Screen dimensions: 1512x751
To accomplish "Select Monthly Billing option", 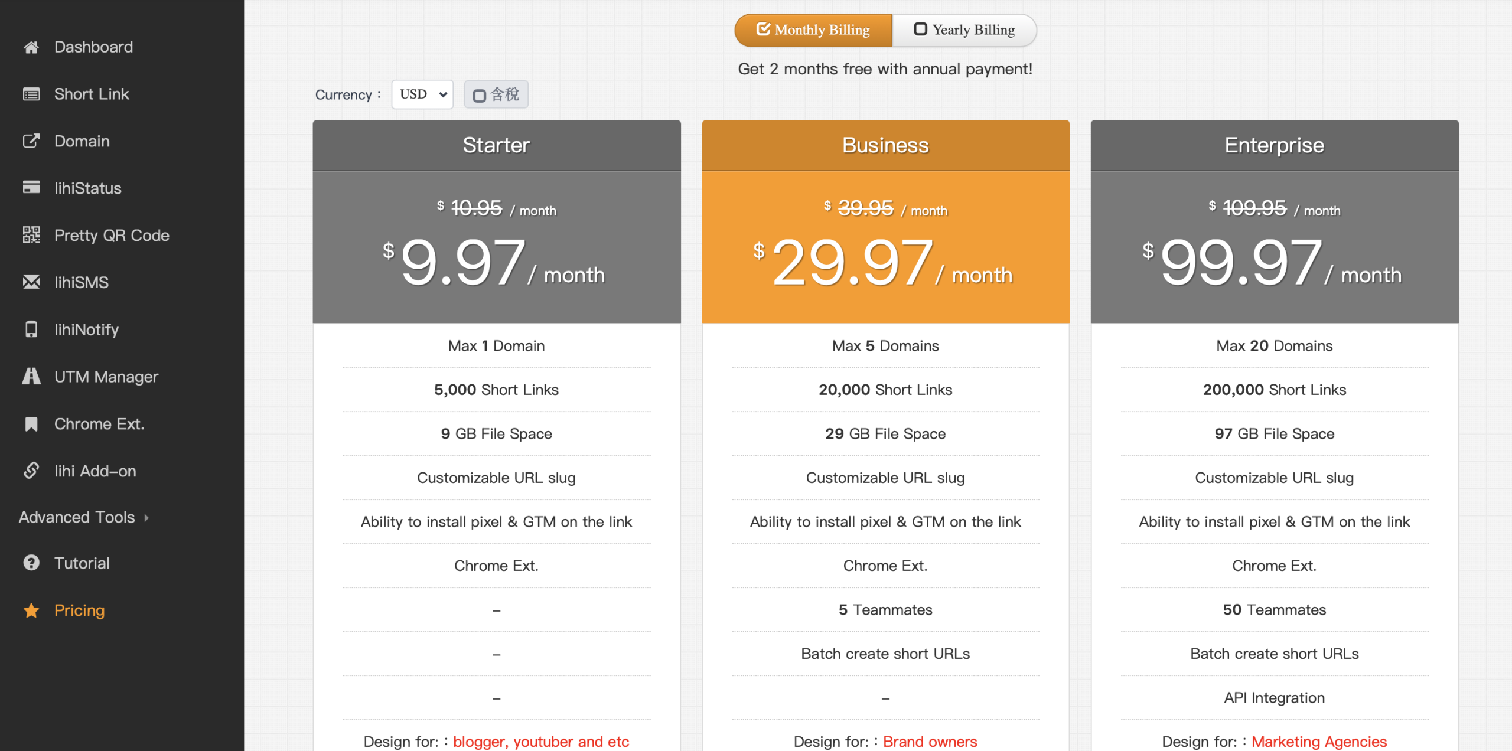I will click(x=813, y=30).
